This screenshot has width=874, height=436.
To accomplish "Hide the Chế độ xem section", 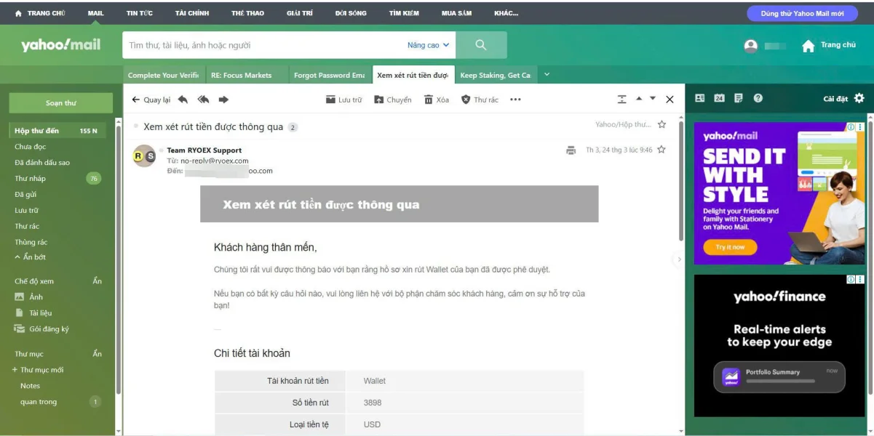I will [x=97, y=281].
